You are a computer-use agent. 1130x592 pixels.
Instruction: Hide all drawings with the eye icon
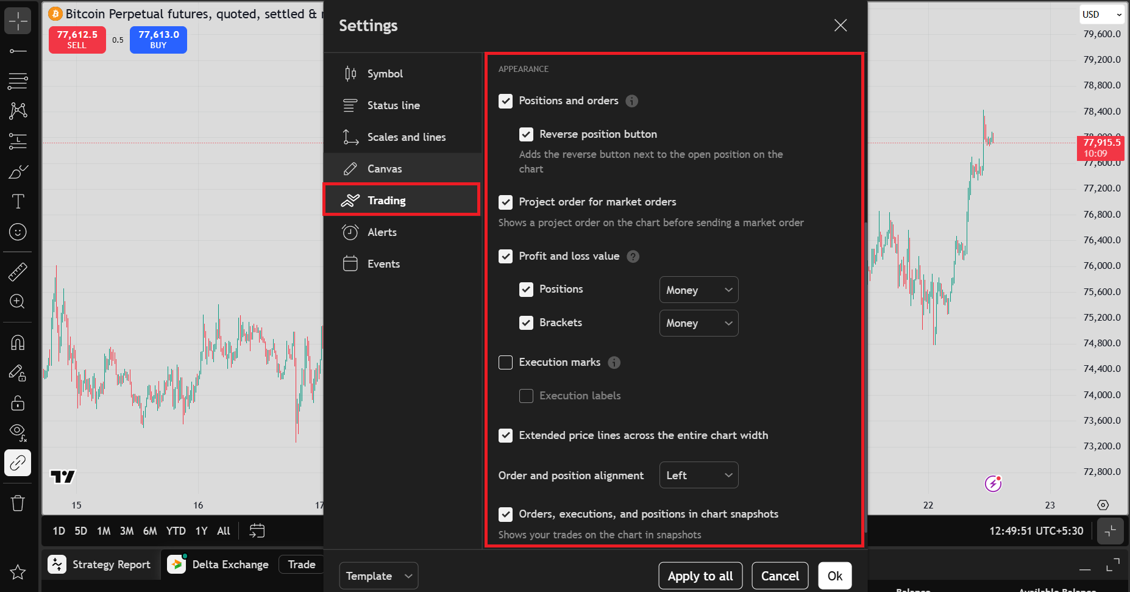click(18, 433)
